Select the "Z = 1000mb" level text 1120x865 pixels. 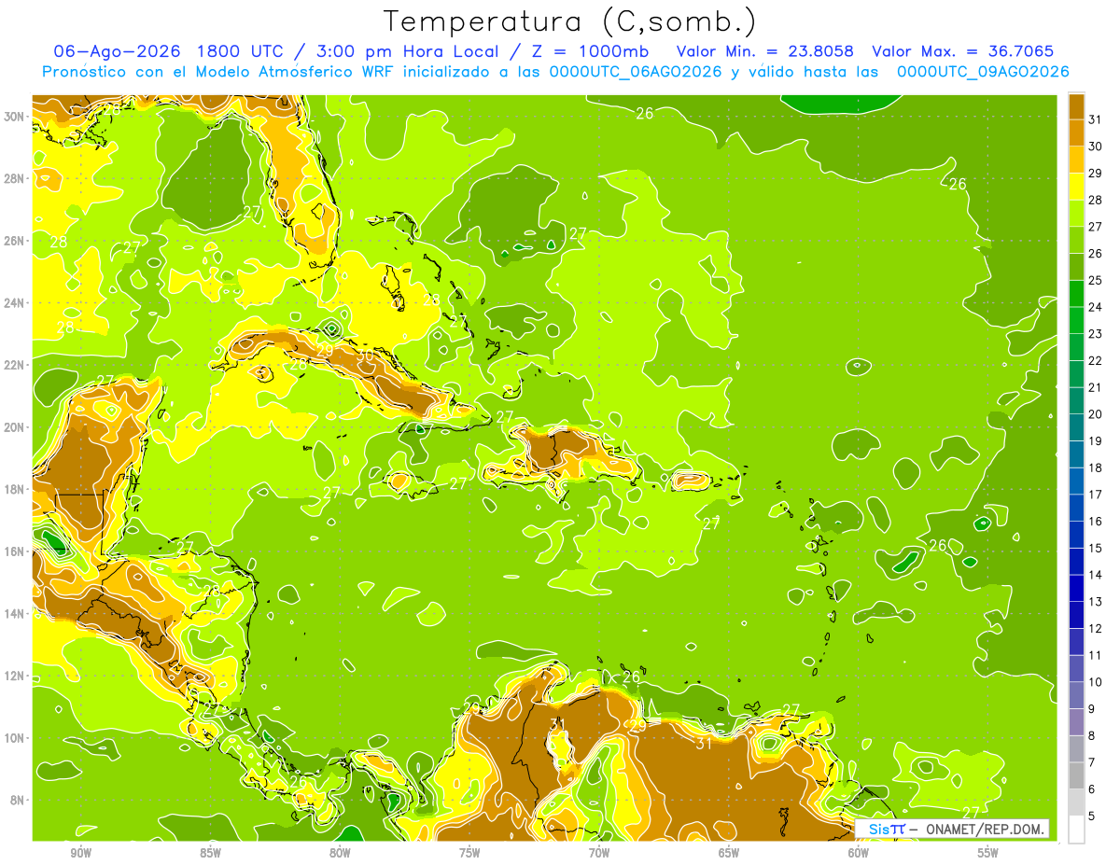tap(592, 51)
